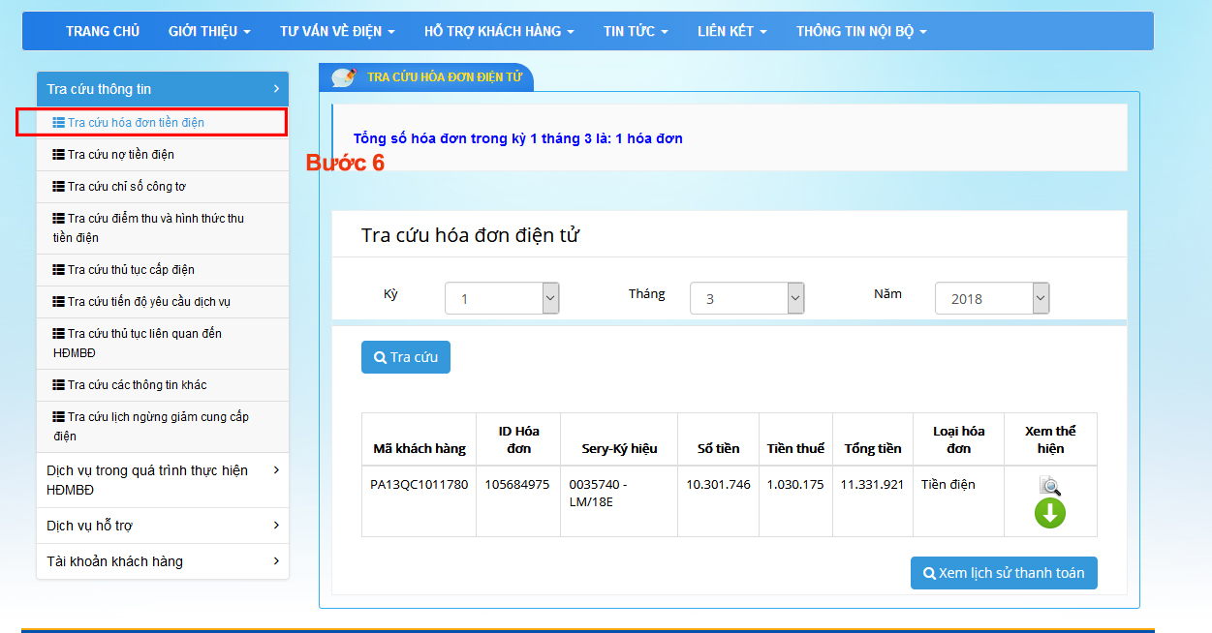Screen dimensions: 1212x633
Task: Open the Năm dropdown showing 2018
Action: [x=992, y=298]
